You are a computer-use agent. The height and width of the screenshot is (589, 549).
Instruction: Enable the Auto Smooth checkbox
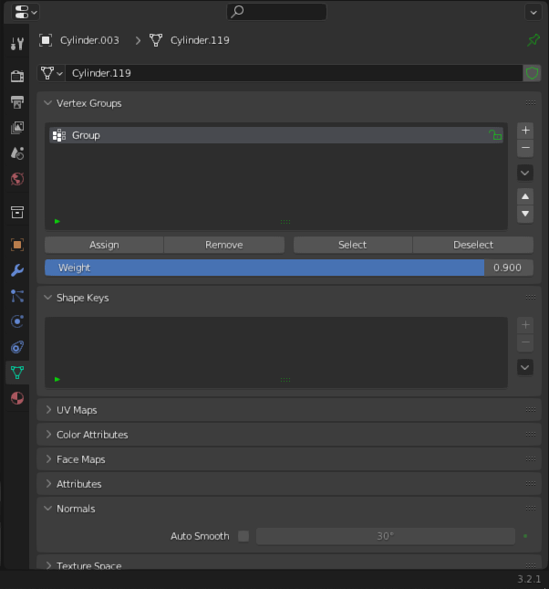click(243, 536)
